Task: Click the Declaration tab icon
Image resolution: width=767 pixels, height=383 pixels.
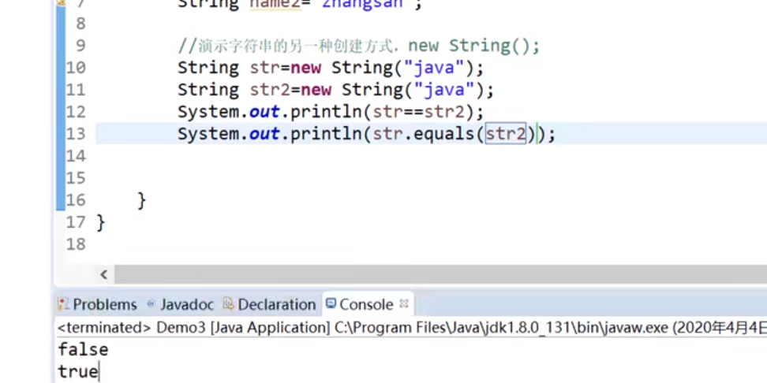Action: [228, 304]
